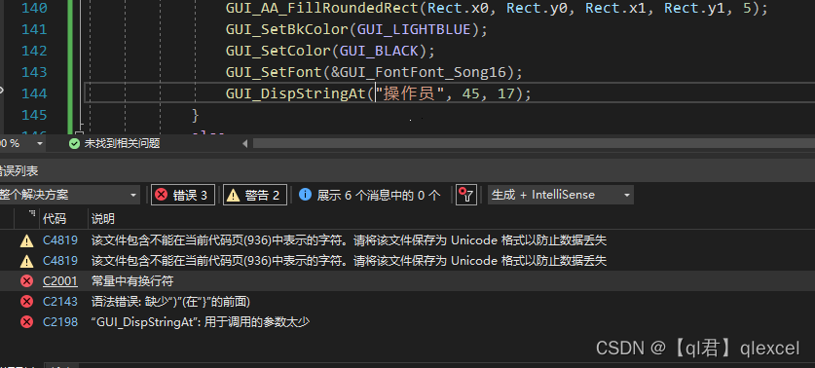Select the 语法错误 缺少")" error description
This screenshot has height=368, width=815.
(x=171, y=302)
